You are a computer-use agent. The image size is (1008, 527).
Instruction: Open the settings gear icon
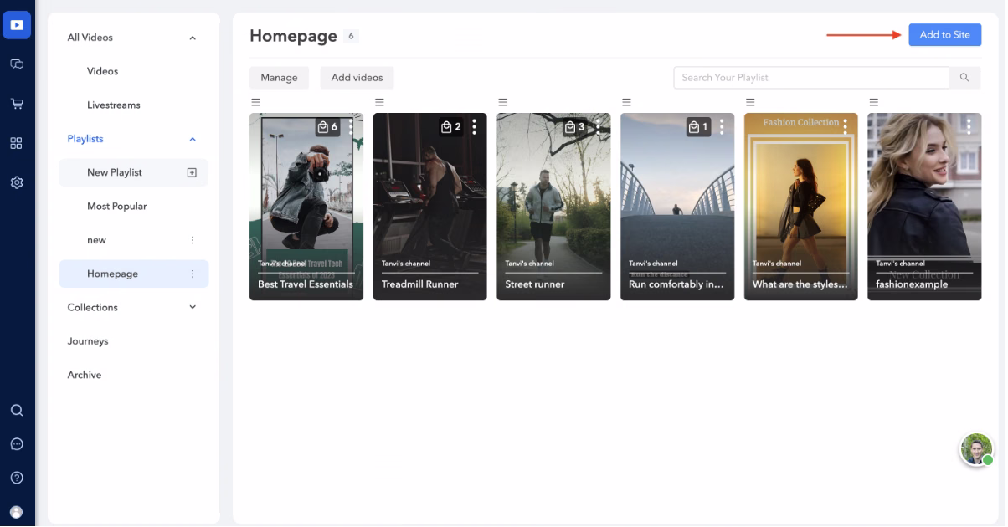tap(17, 182)
